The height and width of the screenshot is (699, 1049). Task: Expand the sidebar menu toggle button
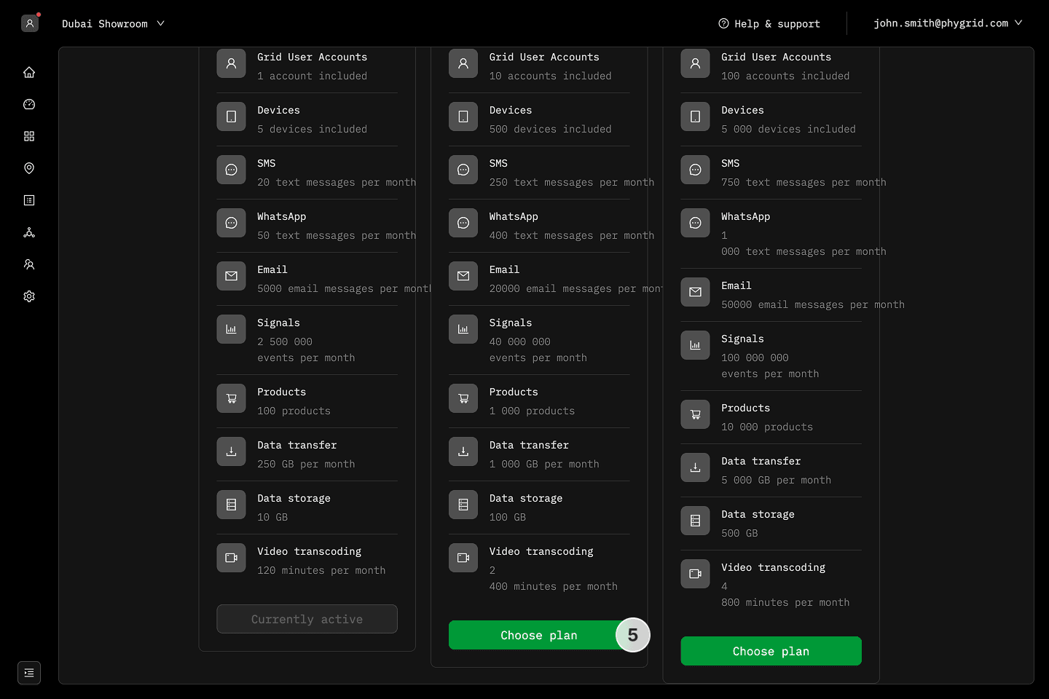pos(29,673)
